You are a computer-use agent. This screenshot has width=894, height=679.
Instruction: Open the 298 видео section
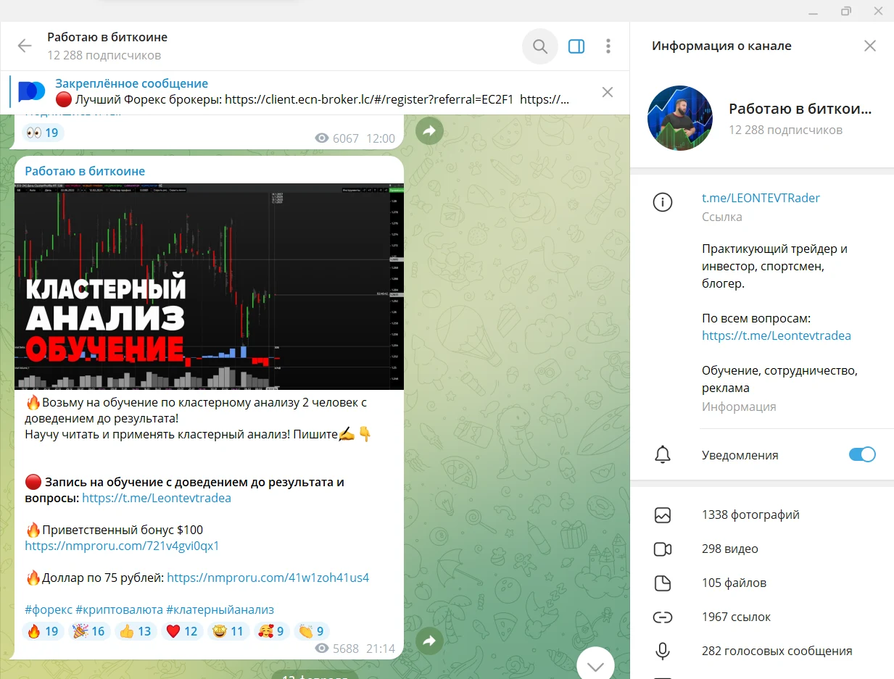[762, 549]
